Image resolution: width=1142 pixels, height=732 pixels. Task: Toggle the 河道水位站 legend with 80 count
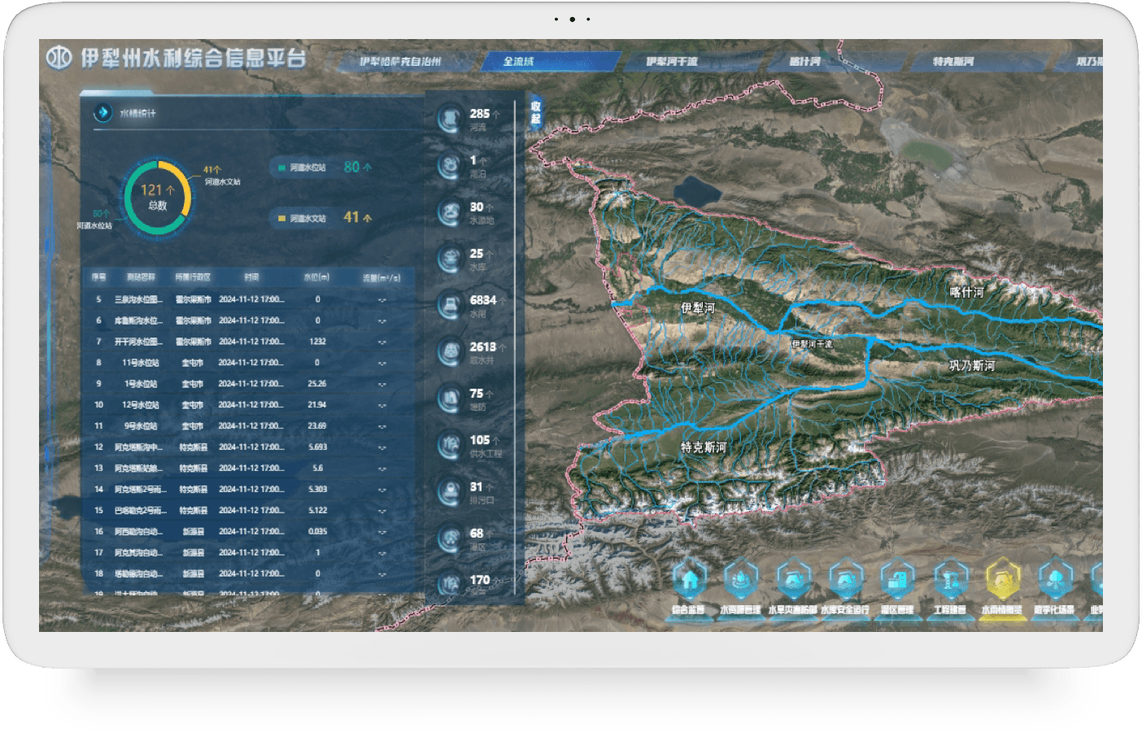click(322, 168)
